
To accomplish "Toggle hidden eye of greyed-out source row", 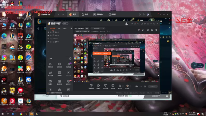I will [x=48, y=38].
